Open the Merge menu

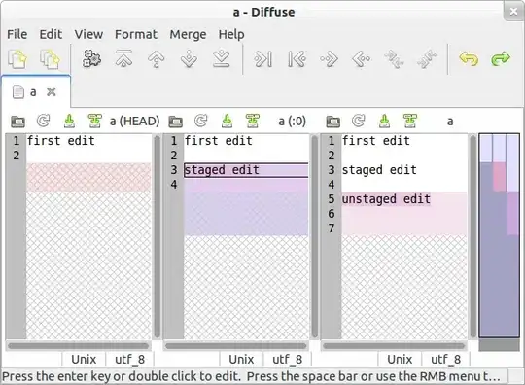(x=188, y=34)
